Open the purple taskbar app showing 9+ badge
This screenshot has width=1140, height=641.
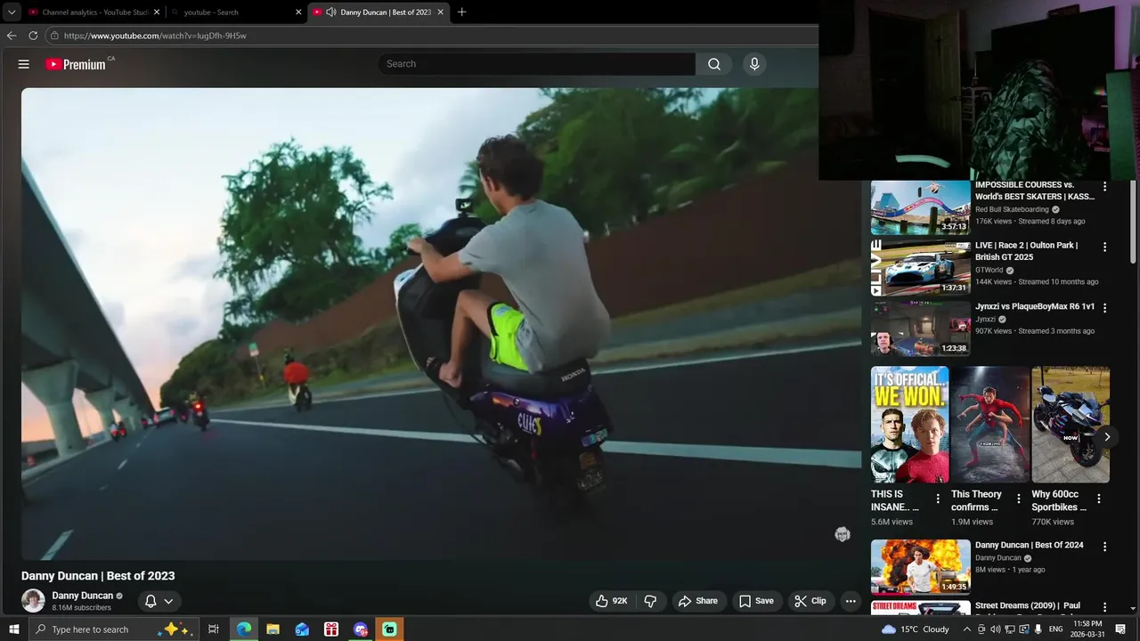coord(361,629)
